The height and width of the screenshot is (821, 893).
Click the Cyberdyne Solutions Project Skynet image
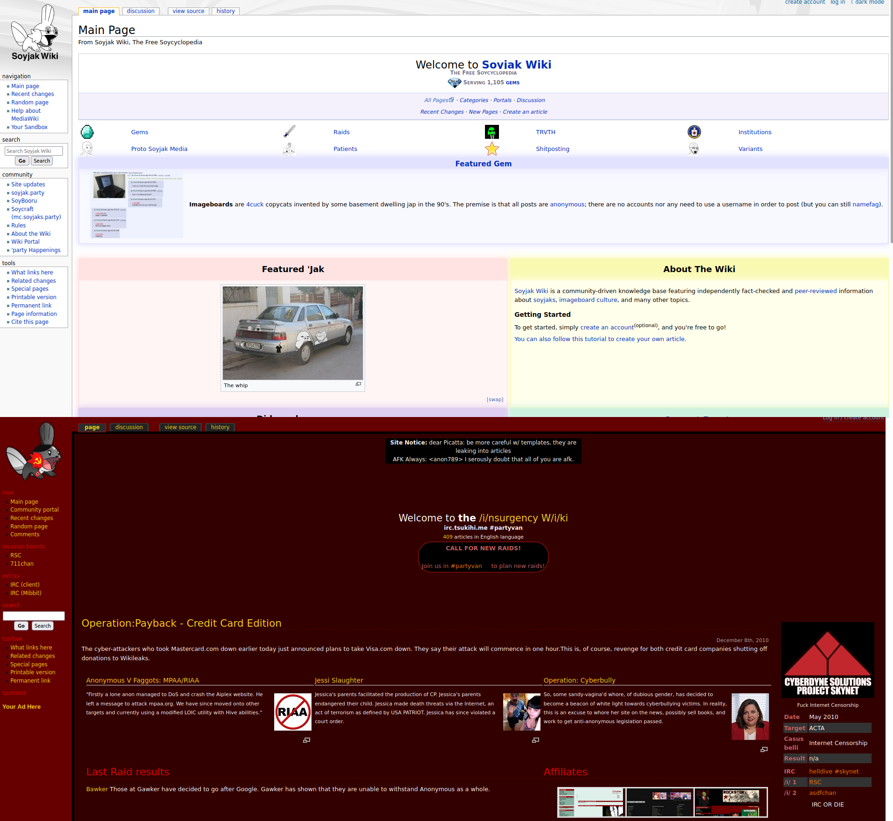pyautogui.click(x=827, y=660)
